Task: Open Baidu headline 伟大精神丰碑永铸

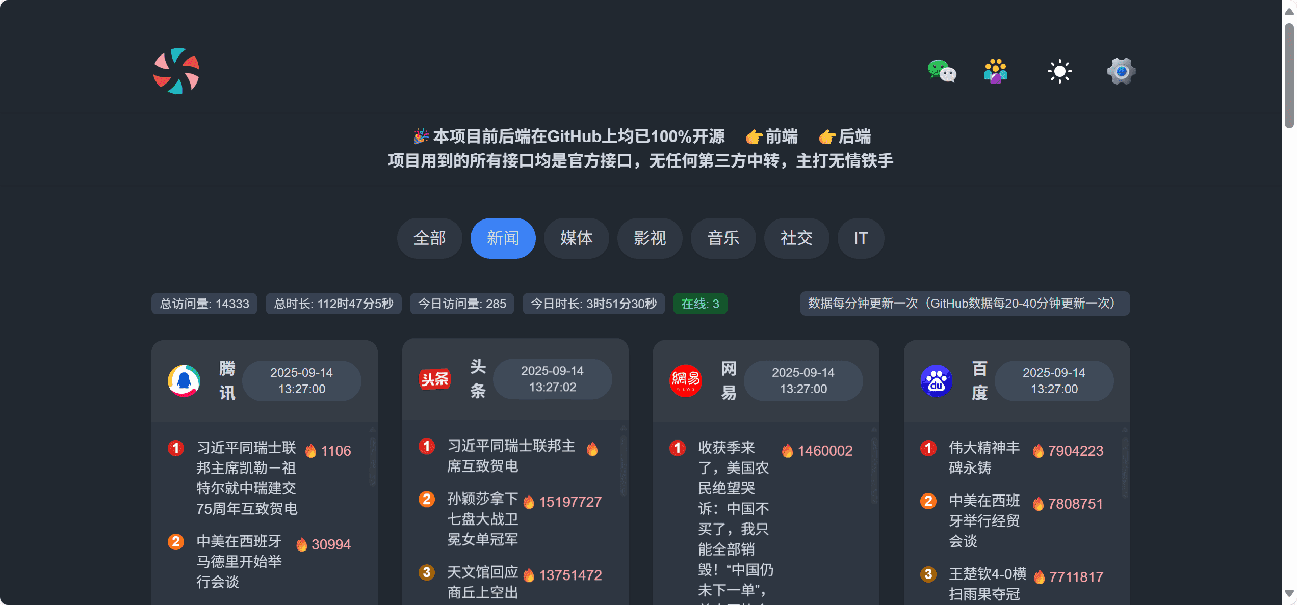Action: (984, 458)
